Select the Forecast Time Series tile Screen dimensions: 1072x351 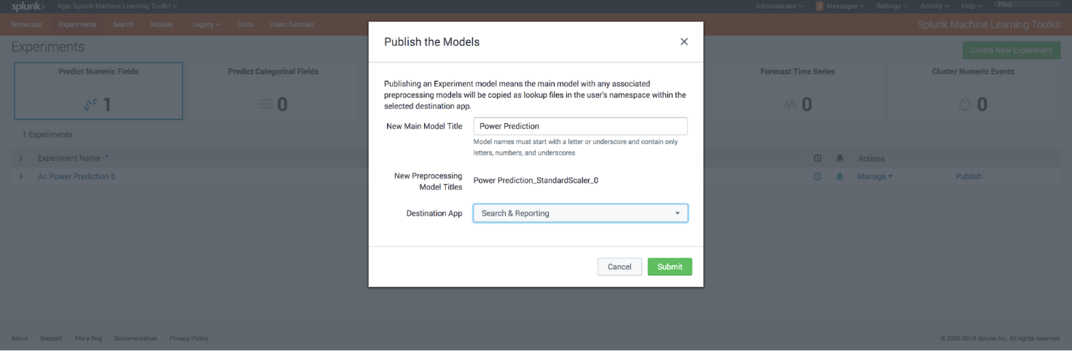797,91
